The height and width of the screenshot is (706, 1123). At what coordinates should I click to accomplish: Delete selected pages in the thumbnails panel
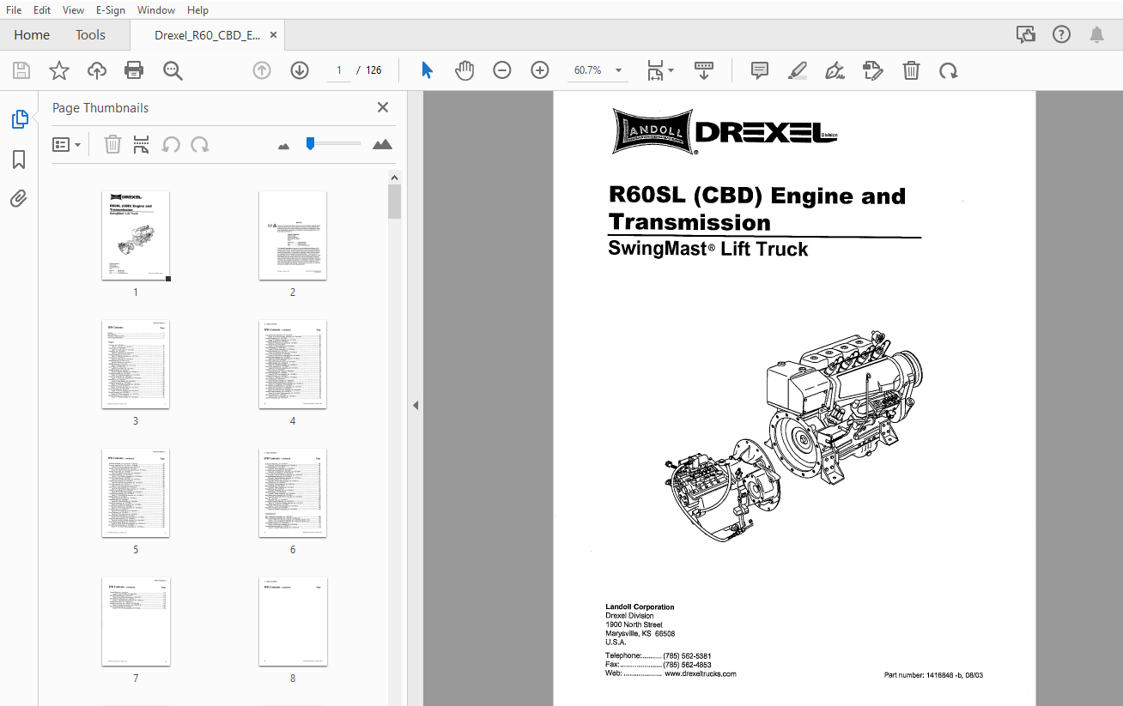112,145
